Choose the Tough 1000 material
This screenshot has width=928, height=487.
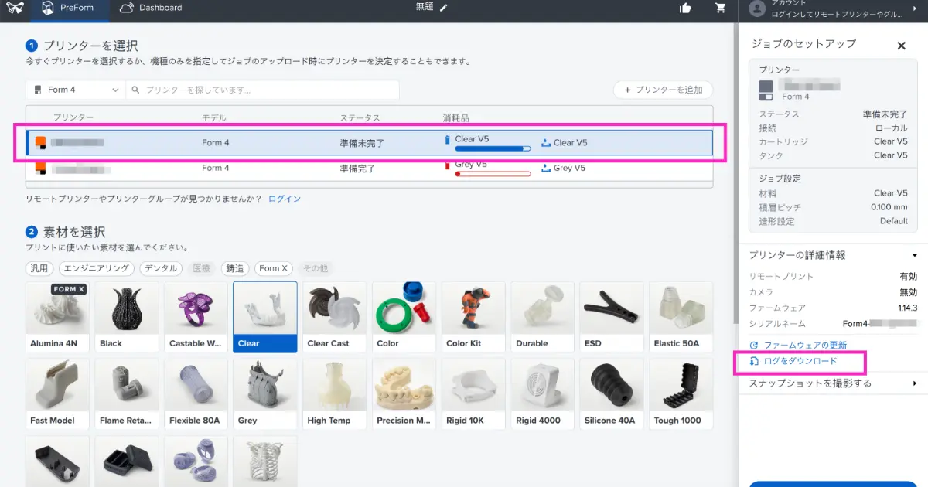[681, 394]
